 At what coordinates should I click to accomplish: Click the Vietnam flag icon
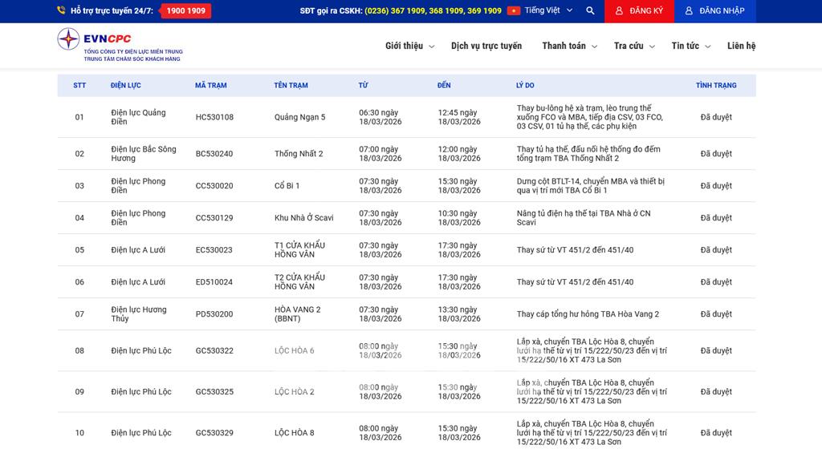click(x=514, y=11)
